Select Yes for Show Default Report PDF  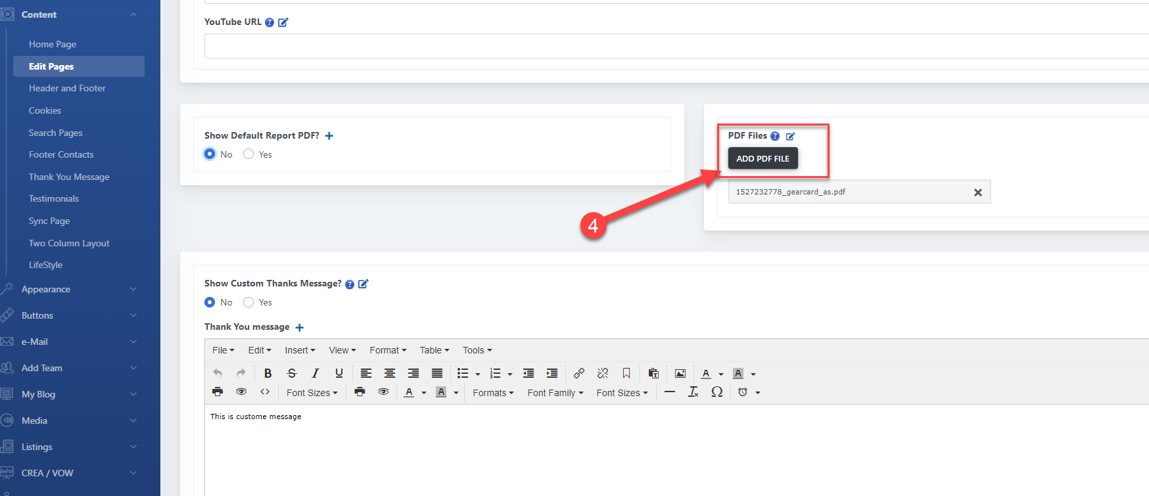pyautogui.click(x=248, y=154)
